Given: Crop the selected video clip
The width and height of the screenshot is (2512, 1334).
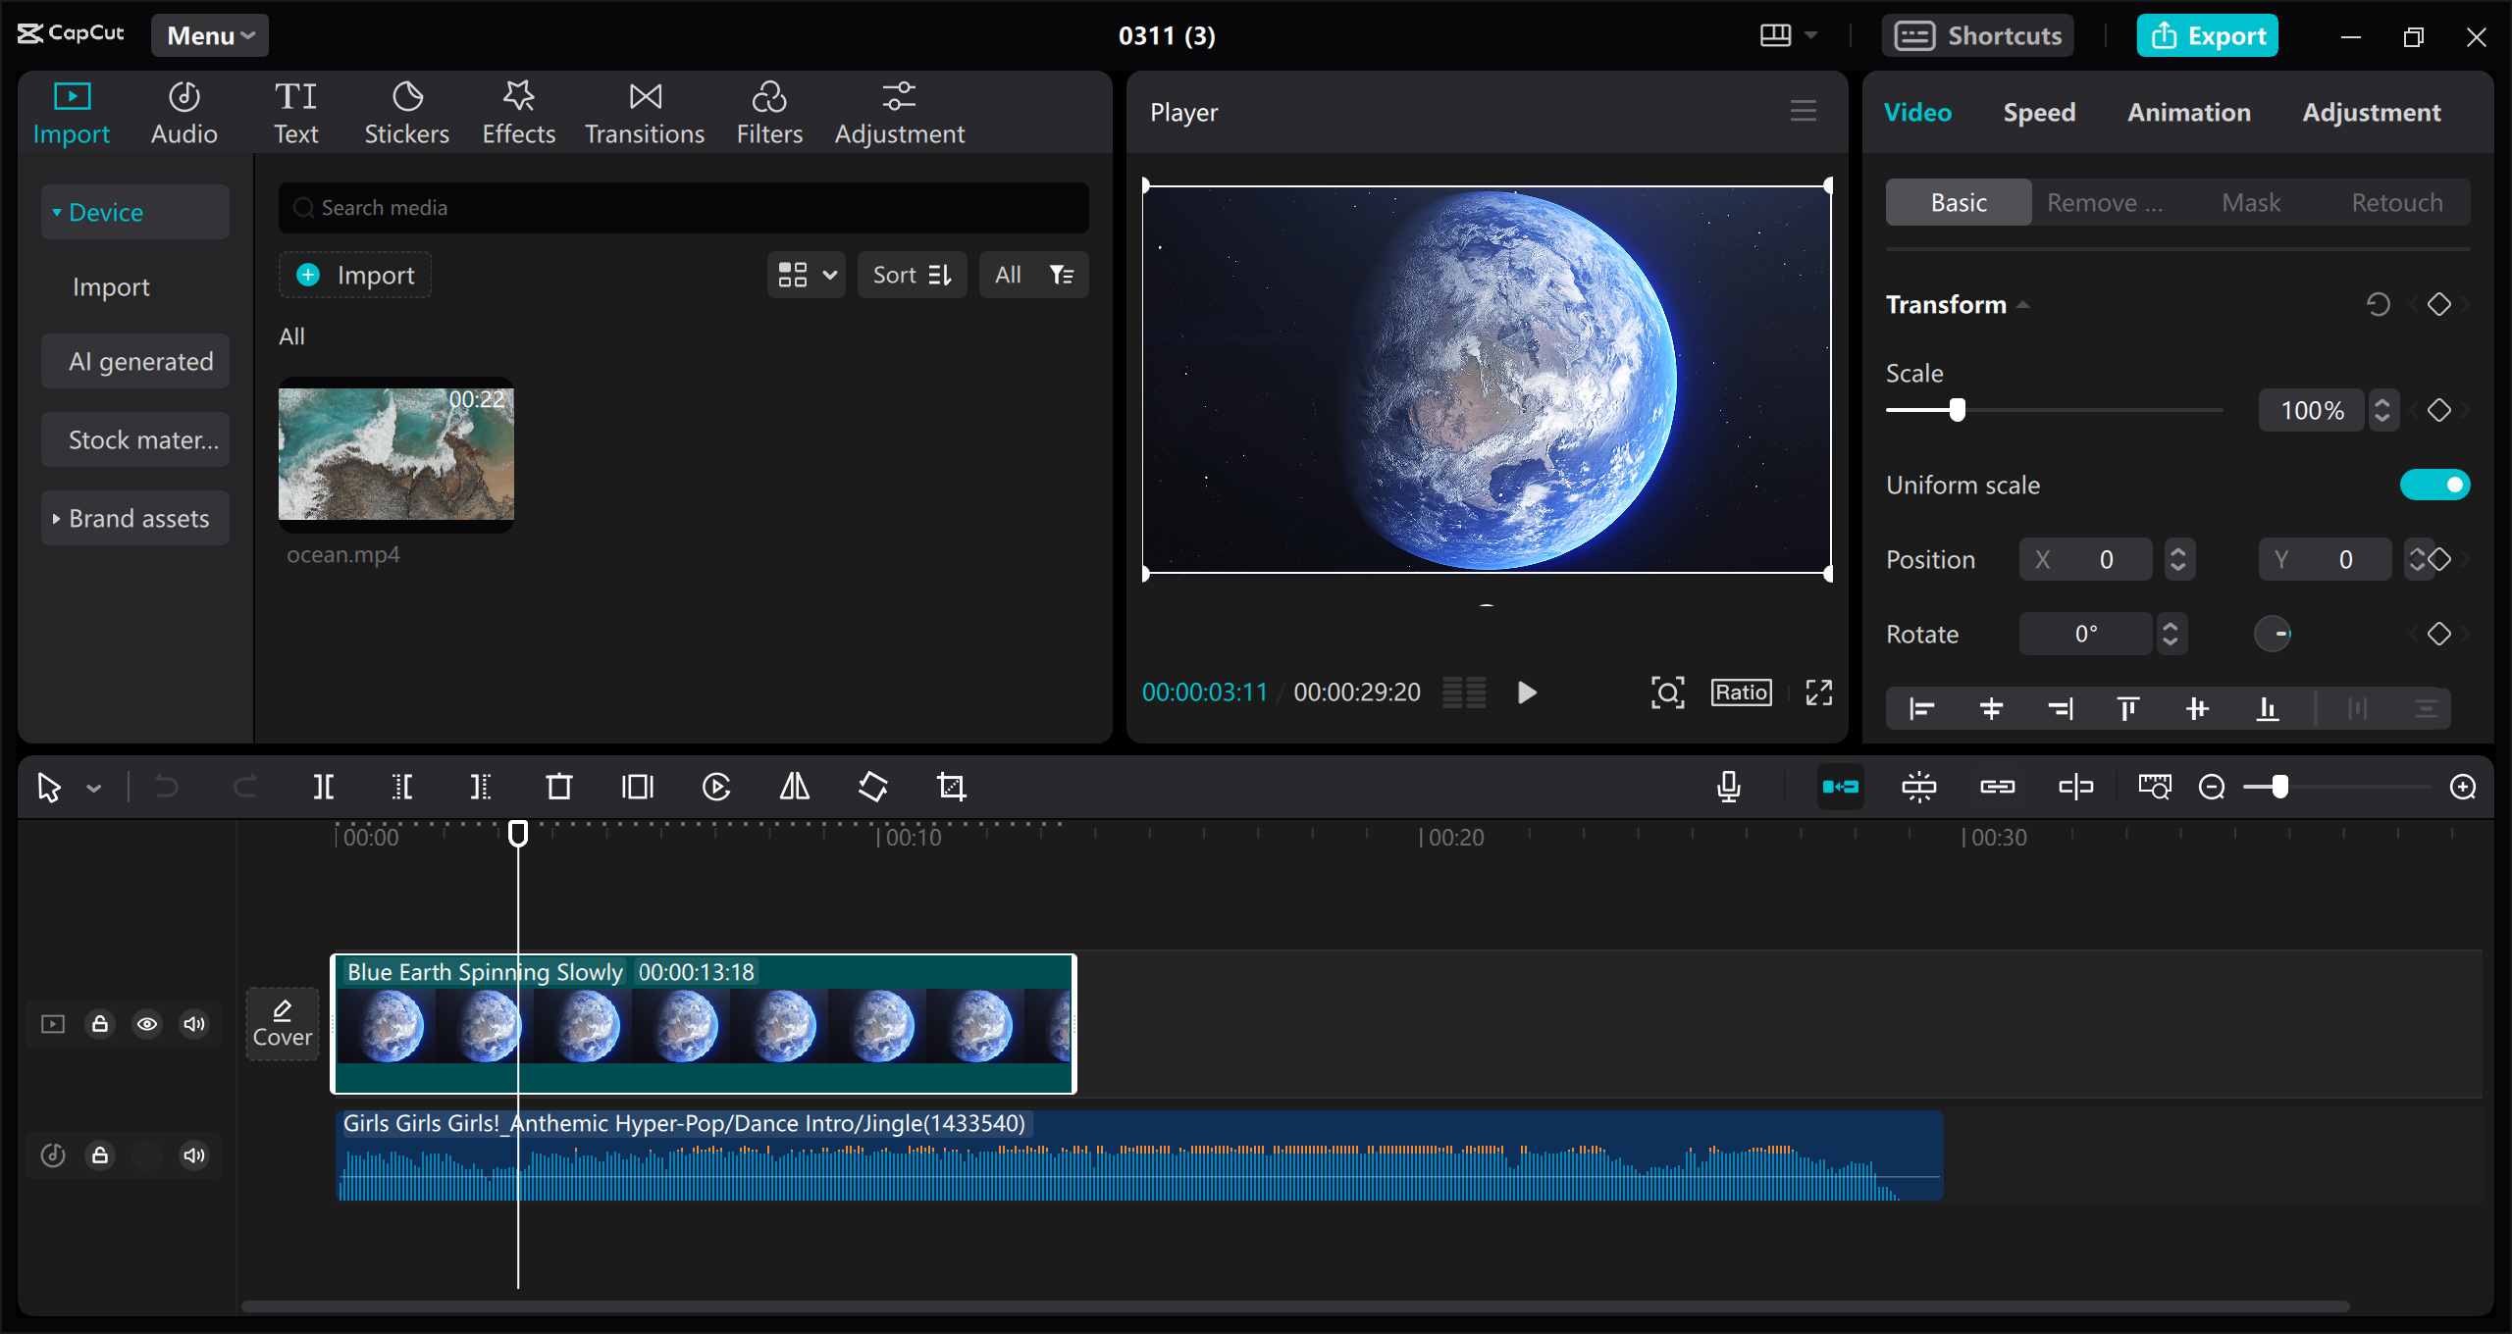Looking at the screenshot, I should pos(953,786).
